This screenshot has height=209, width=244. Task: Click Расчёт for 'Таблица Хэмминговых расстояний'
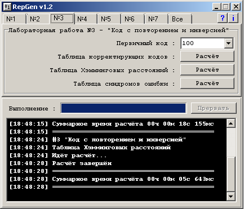[x=207, y=70]
